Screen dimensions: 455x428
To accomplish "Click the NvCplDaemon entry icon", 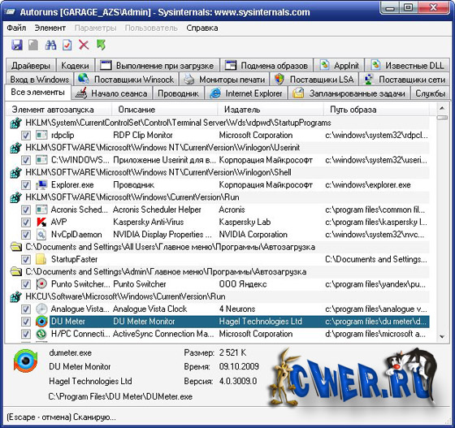I will click(41, 234).
